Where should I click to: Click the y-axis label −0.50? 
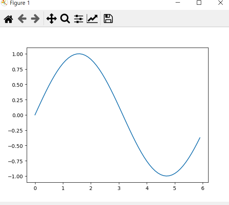coord(15,146)
